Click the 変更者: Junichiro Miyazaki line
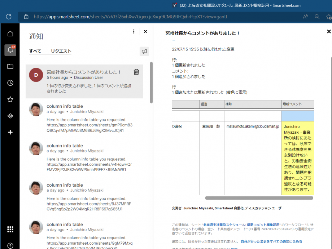The image size is (332, 249). (x=228, y=208)
